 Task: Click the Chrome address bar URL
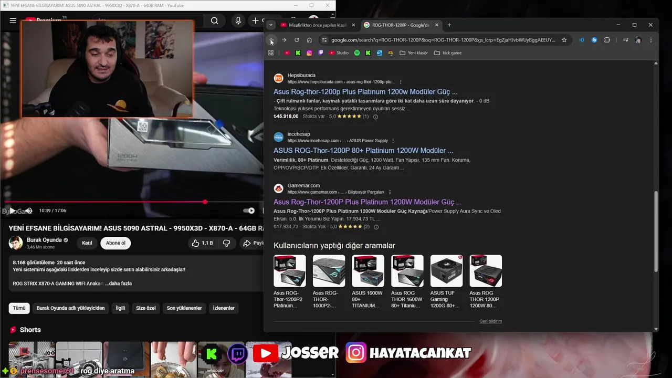coord(443,40)
